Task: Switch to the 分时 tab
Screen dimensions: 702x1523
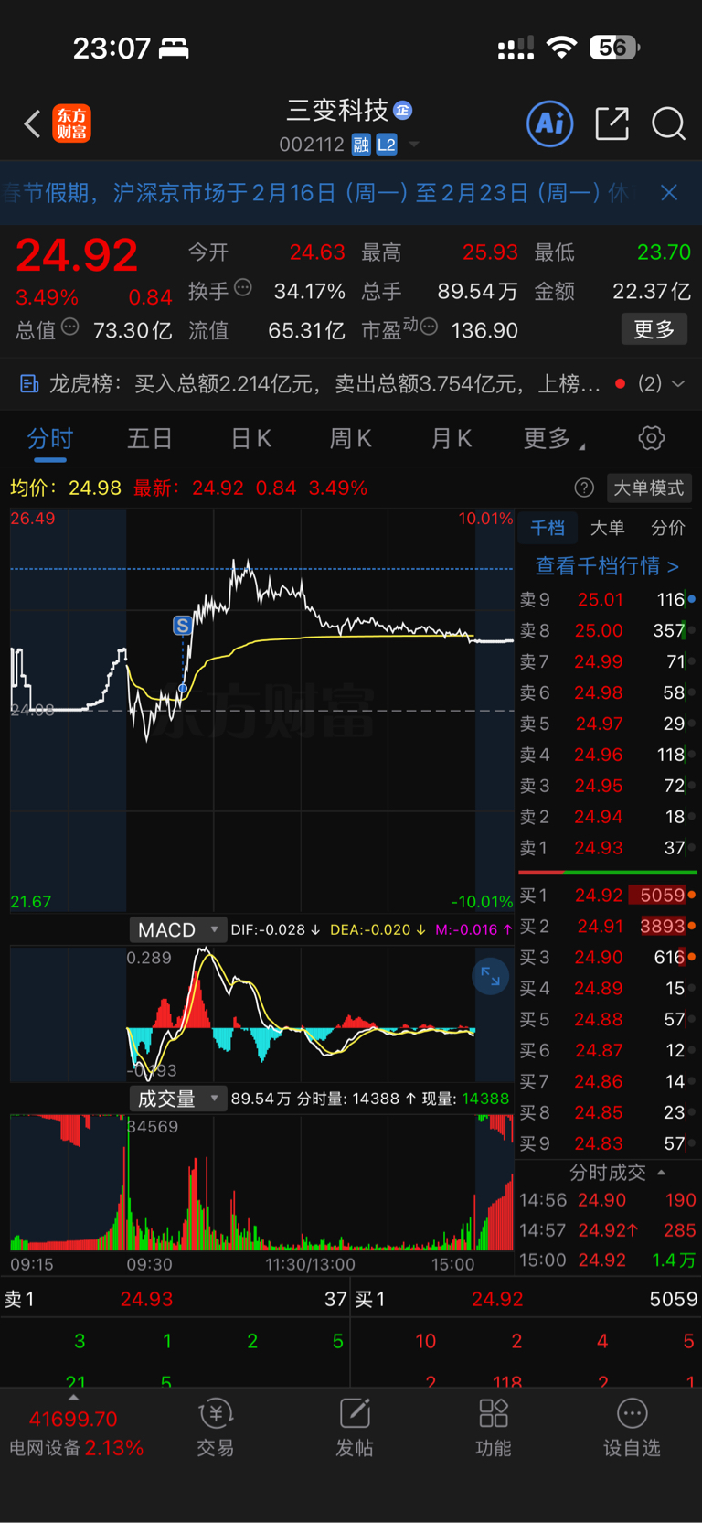Action: click(49, 439)
